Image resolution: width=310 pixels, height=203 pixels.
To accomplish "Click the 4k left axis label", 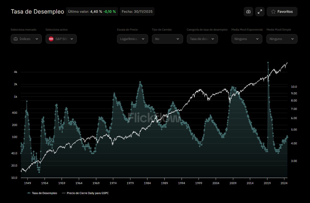I will coord(16,72).
